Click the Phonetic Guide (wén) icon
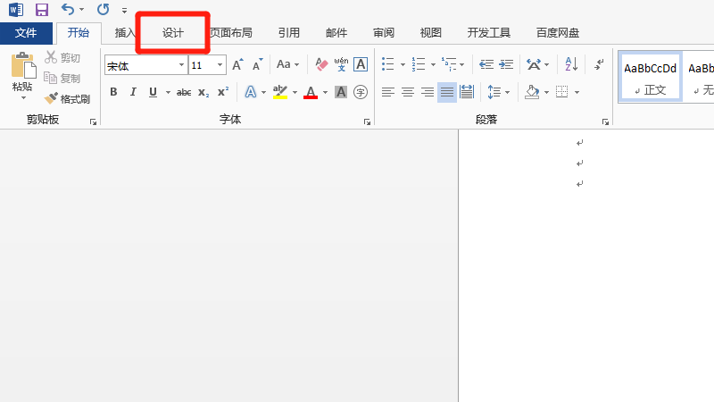 [341, 64]
